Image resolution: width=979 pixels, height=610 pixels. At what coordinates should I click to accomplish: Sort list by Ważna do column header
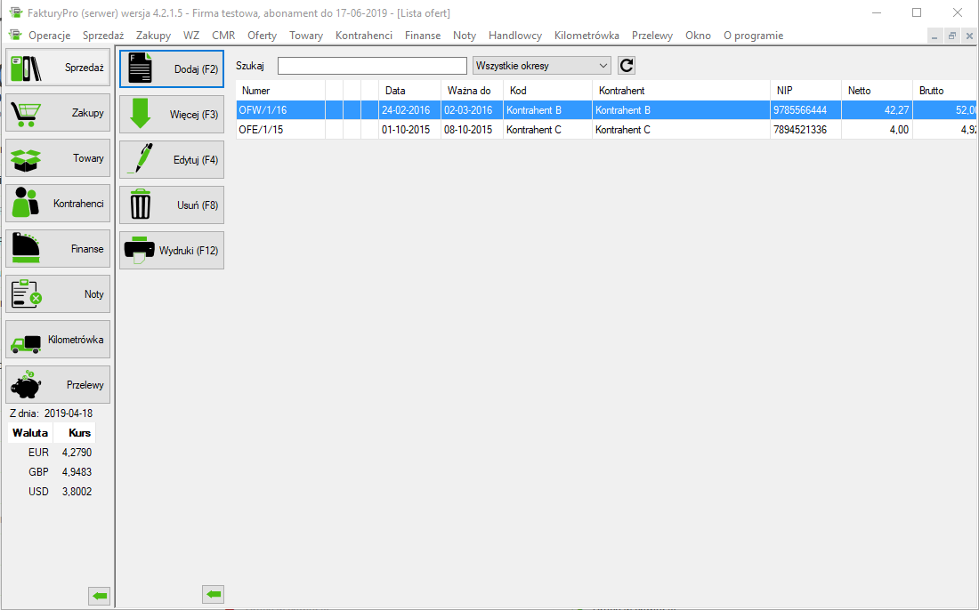(469, 91)
